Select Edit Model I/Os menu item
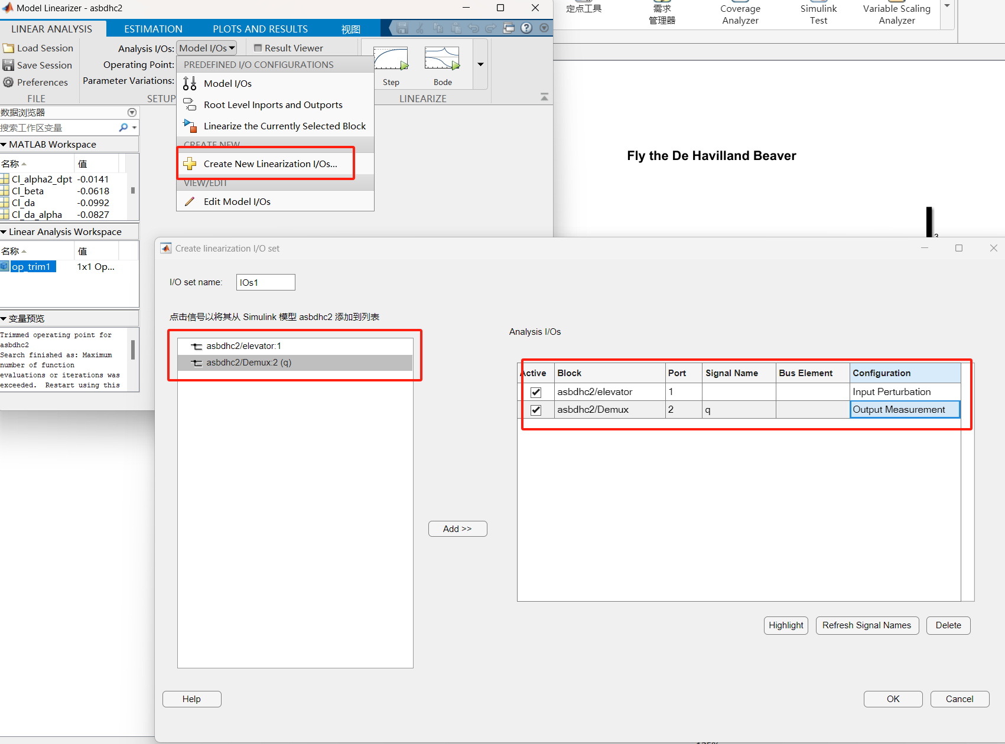The width and height of the screenshot is (1005, 744). 275,201
